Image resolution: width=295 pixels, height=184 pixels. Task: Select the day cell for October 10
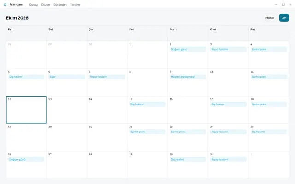tap(228, 82)
